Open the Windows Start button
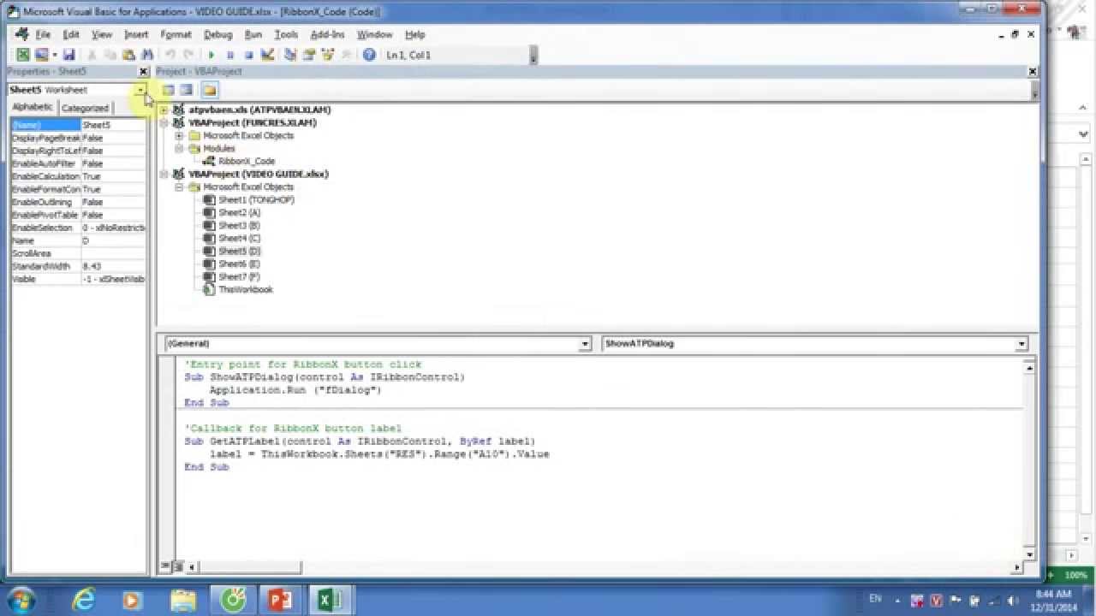 pos(21,600)
